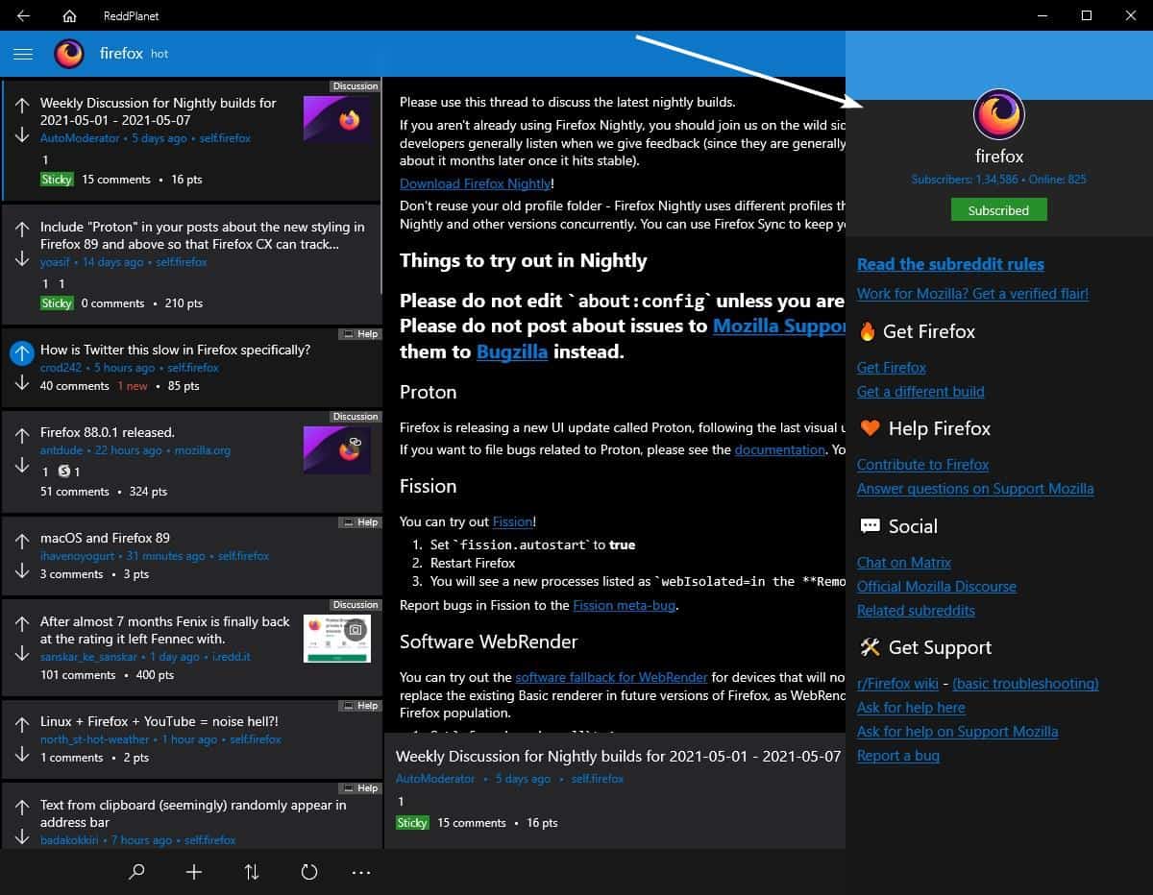Open the hamburger navigation menu

(23, 54)
